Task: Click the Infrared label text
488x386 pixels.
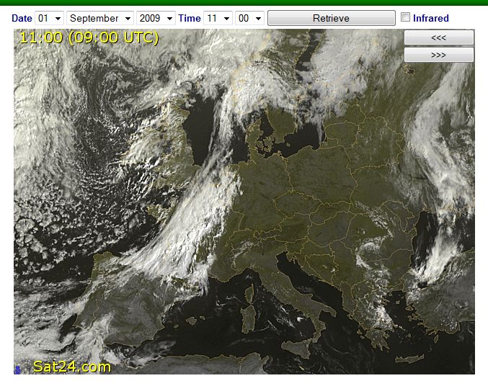Action: click(431, 18)
